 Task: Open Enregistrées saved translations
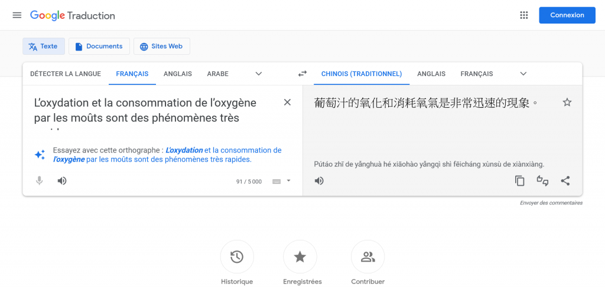point(300,256)
